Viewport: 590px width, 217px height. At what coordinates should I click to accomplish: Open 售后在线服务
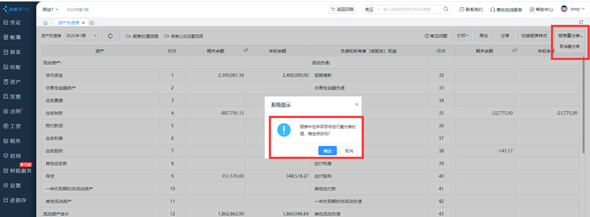coord(506,9)
